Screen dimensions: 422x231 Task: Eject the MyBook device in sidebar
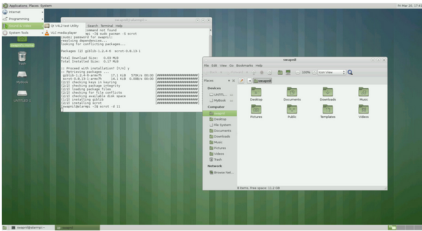(231, 100)
